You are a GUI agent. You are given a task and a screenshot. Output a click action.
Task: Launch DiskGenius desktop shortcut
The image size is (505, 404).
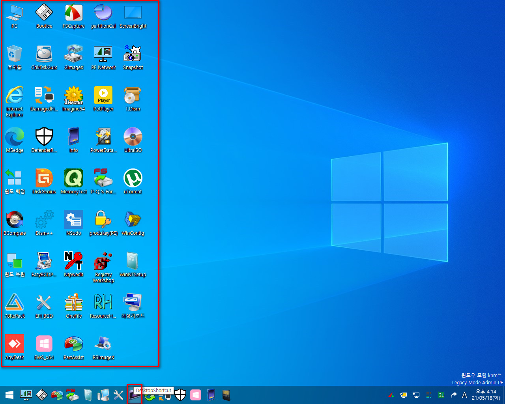tap(44, 182)
